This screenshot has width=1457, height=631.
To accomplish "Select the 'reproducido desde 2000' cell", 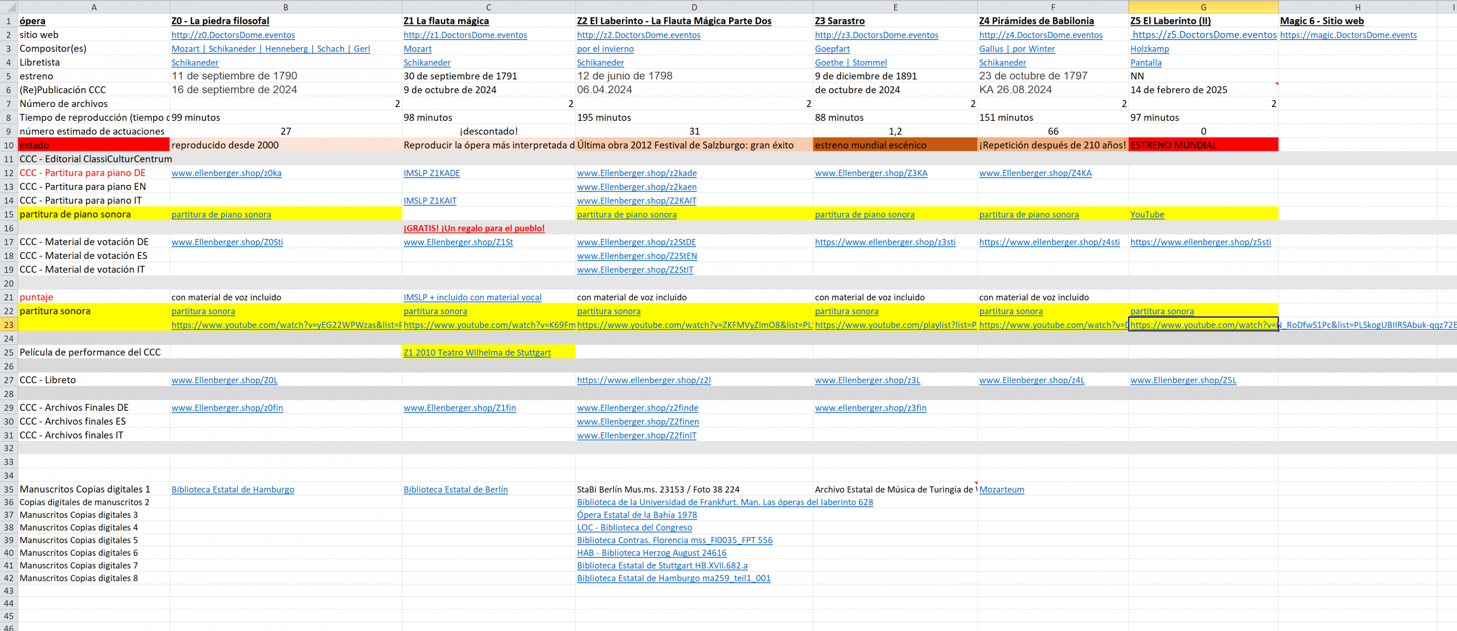I will point(286,146).
